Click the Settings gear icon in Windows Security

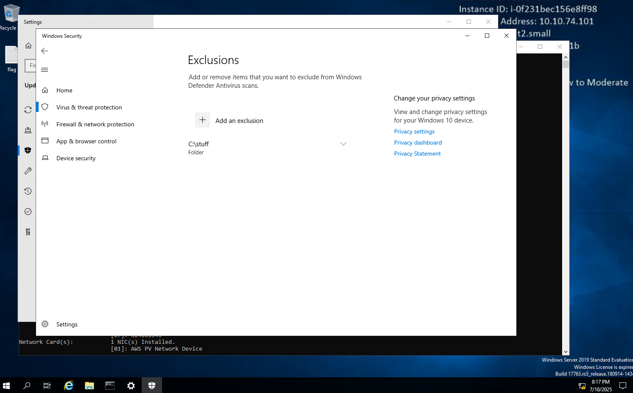(x=45, y=324)
